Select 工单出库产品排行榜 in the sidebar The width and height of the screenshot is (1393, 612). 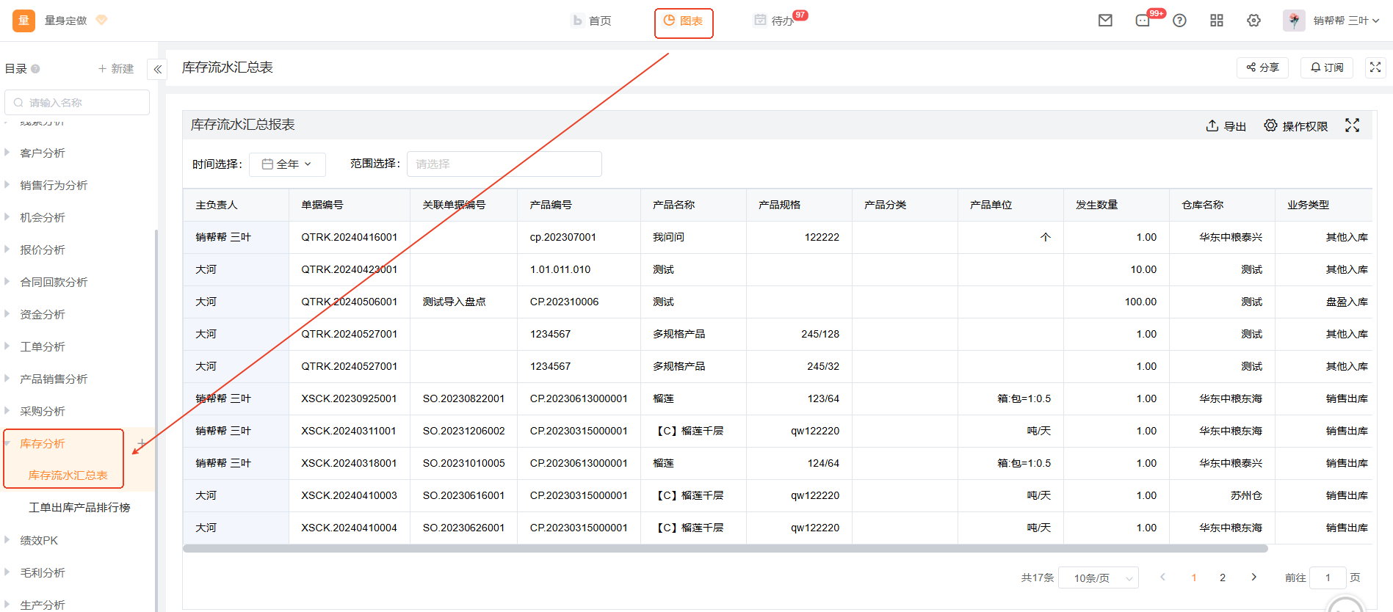coord(79,508)
